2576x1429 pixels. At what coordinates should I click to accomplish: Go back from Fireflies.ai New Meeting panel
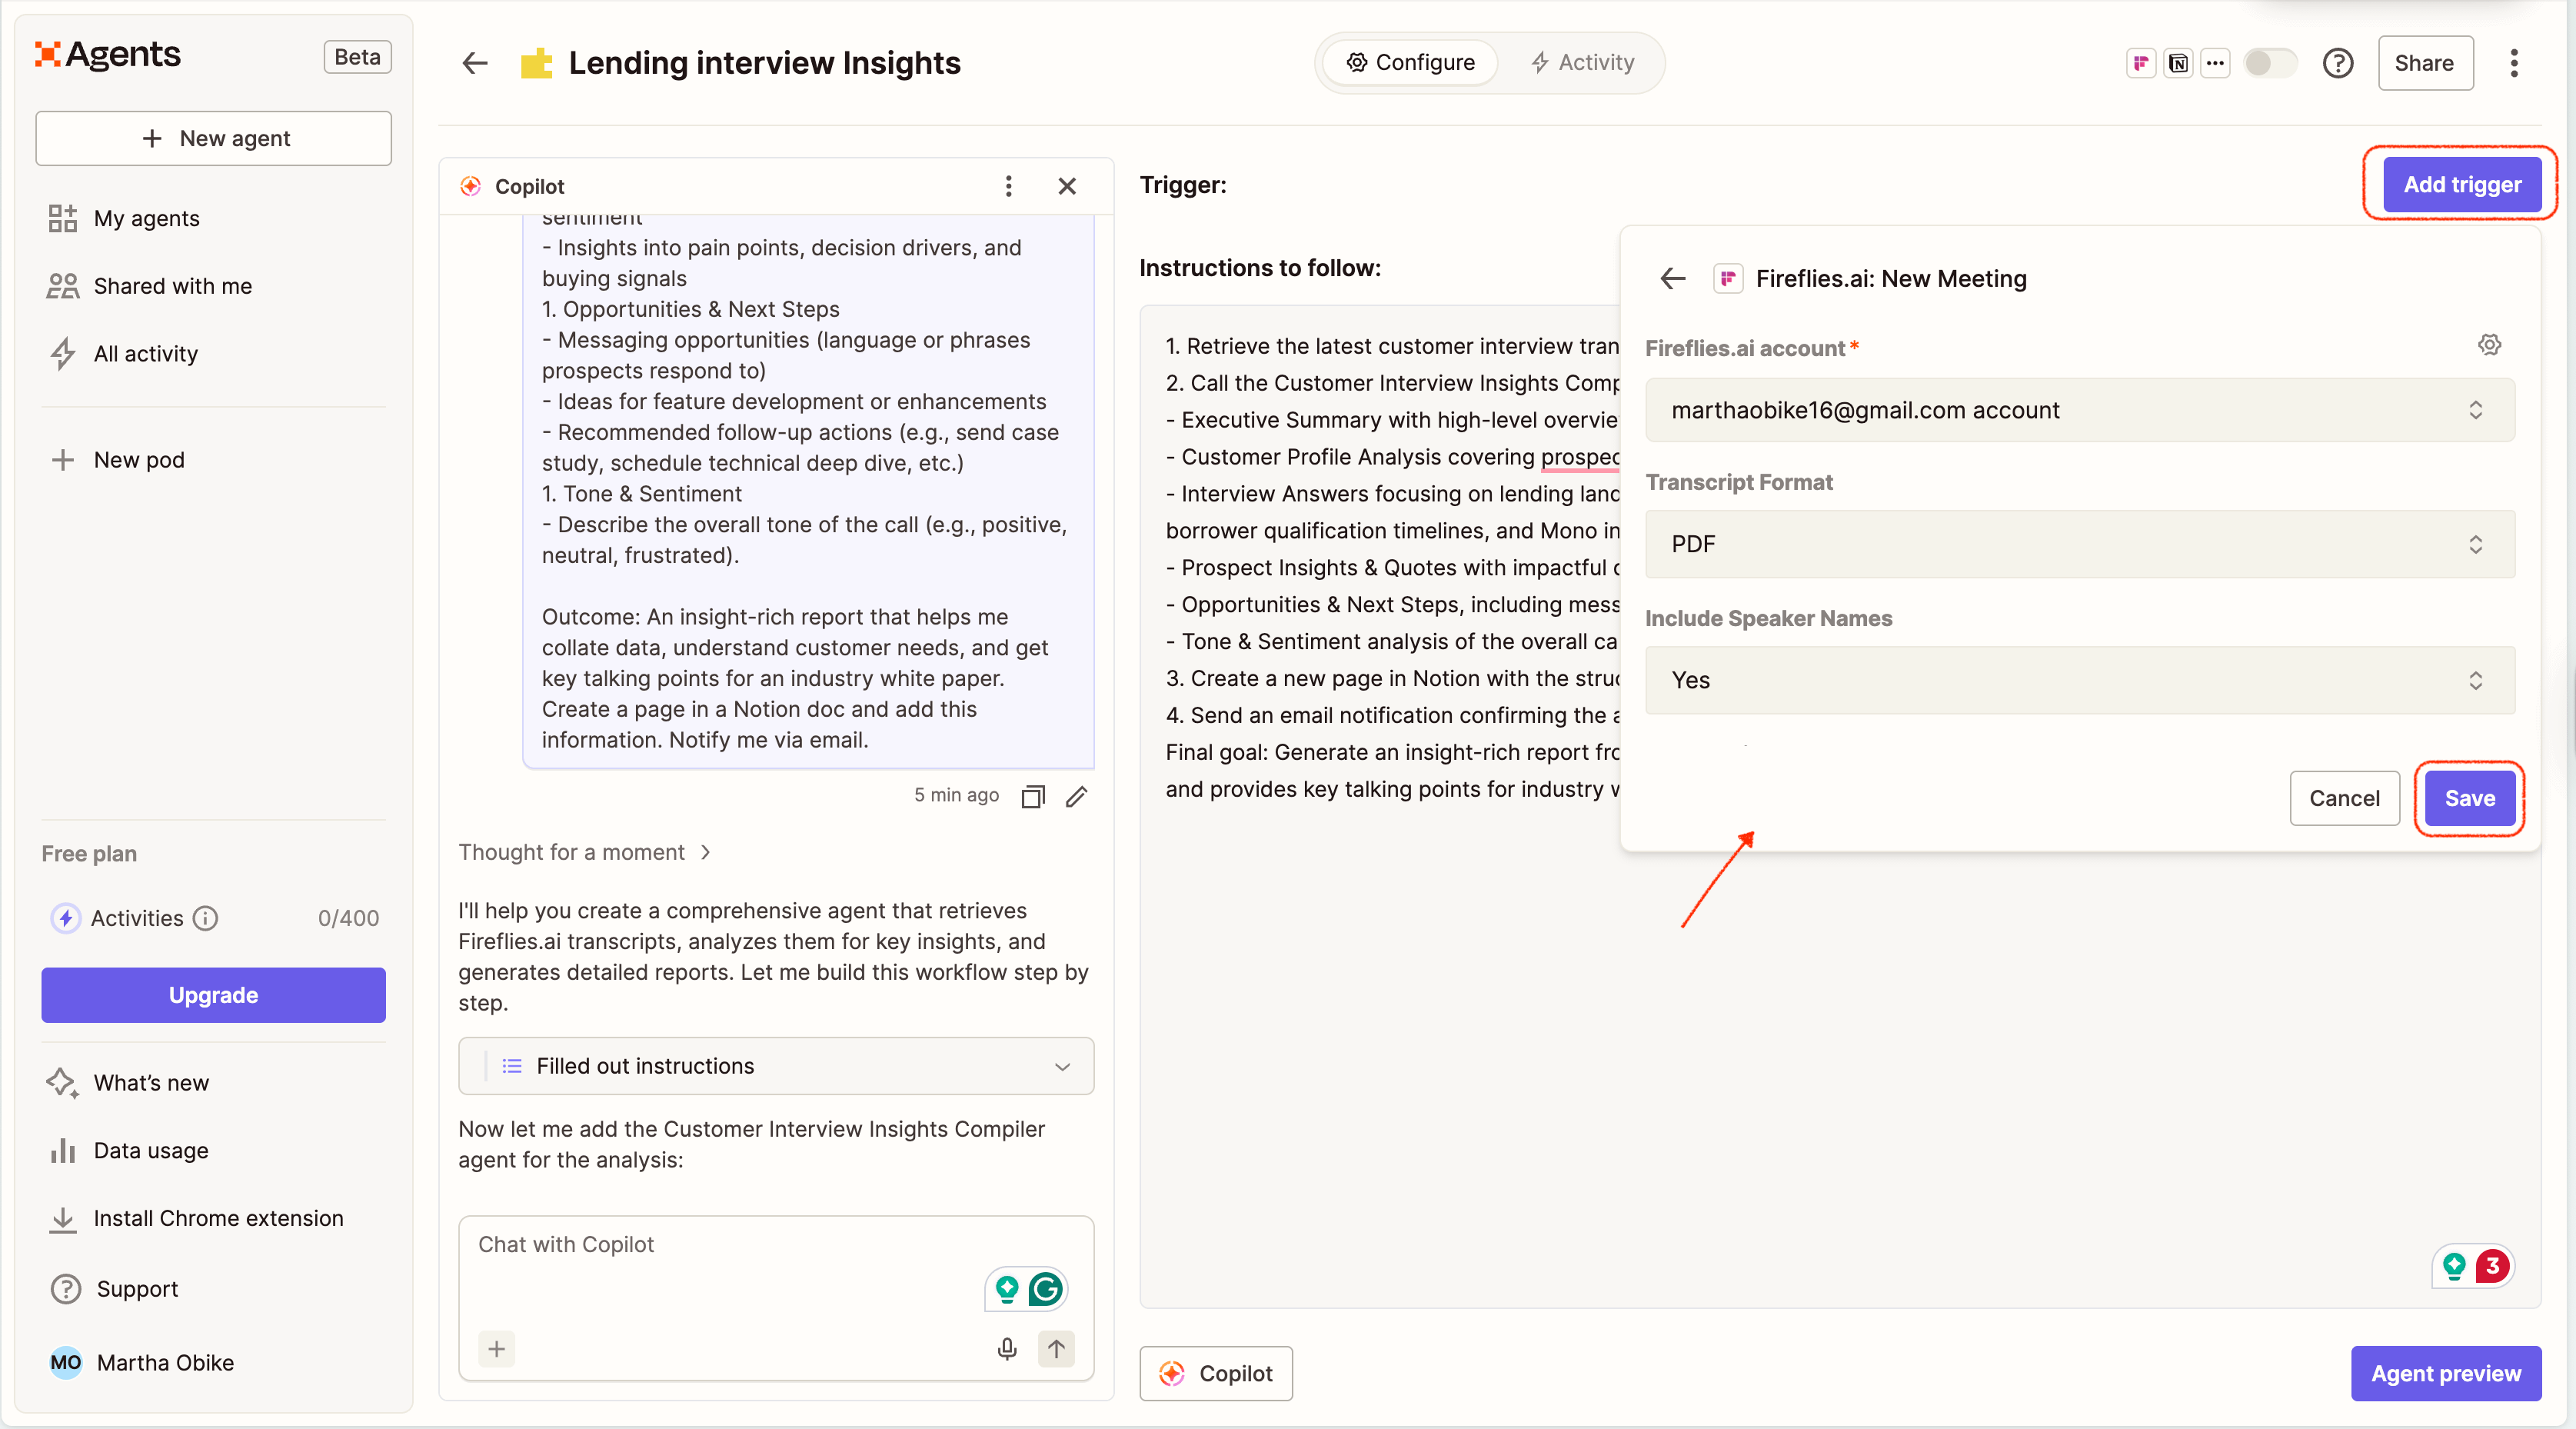point(1673,279)
